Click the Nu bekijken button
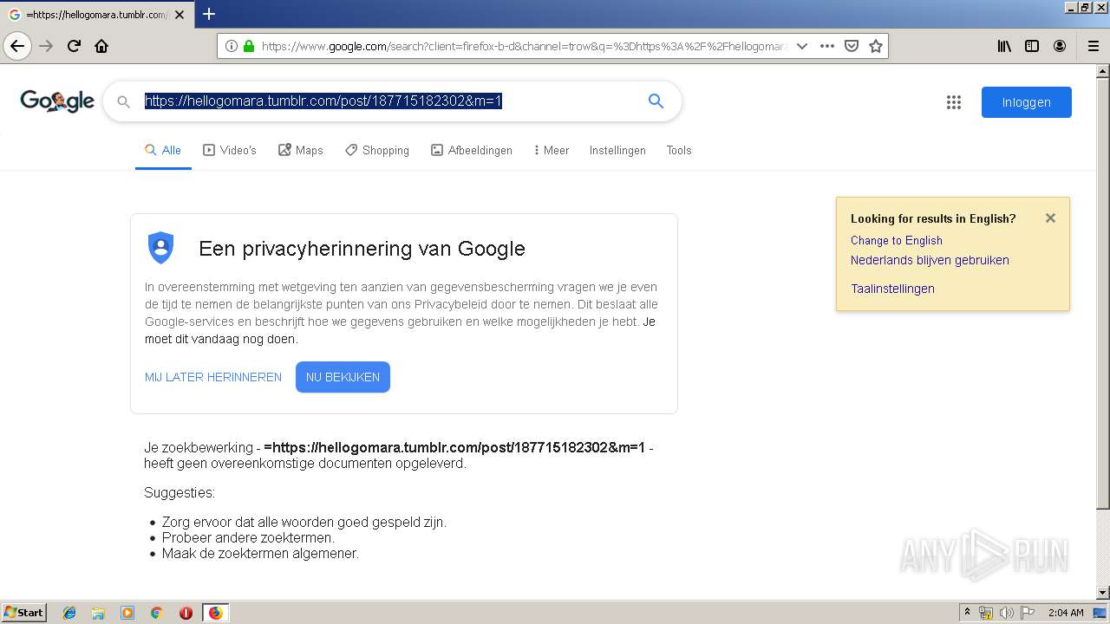The width and height of the screenshot is (1110, 624). [x=343, y=377]
